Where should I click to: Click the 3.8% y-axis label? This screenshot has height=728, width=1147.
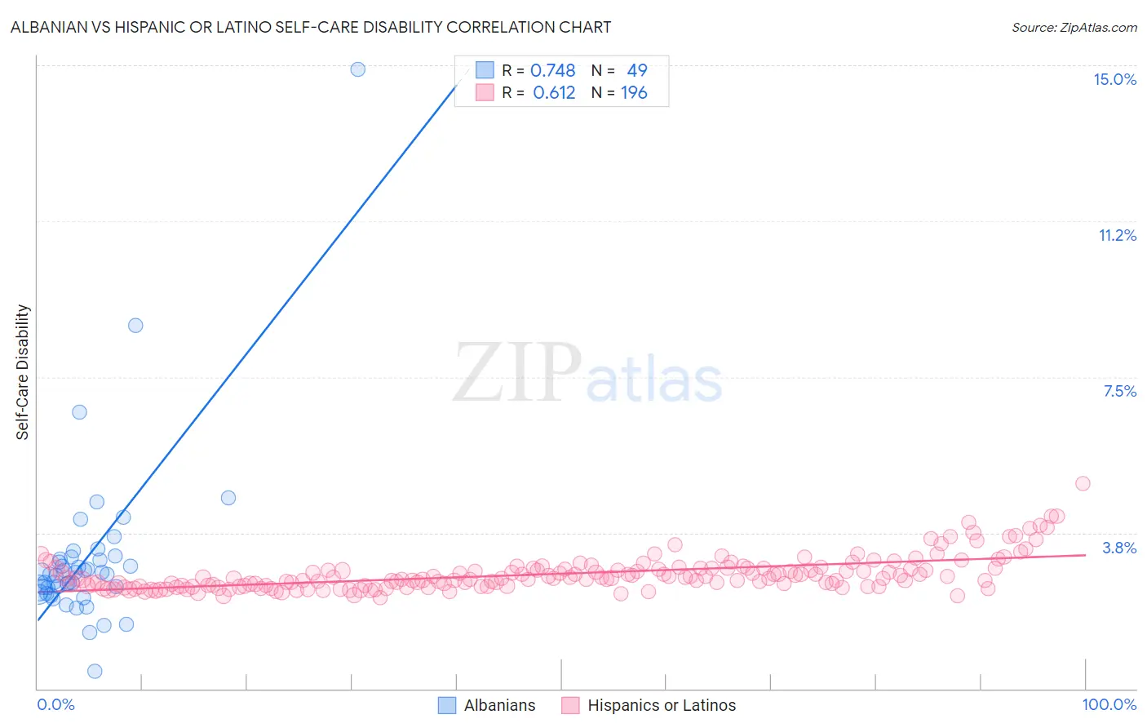pyautogui.click(x=1119, y=548)
